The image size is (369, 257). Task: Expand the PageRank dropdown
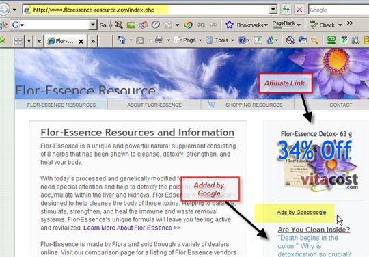(299, 25)
